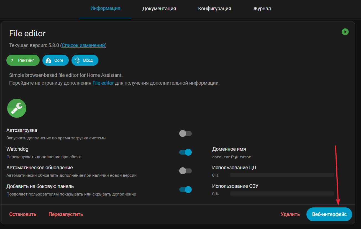Click the Использование ОЗУ progress bar
Screen dimensions: 361x229
point(282,194)
